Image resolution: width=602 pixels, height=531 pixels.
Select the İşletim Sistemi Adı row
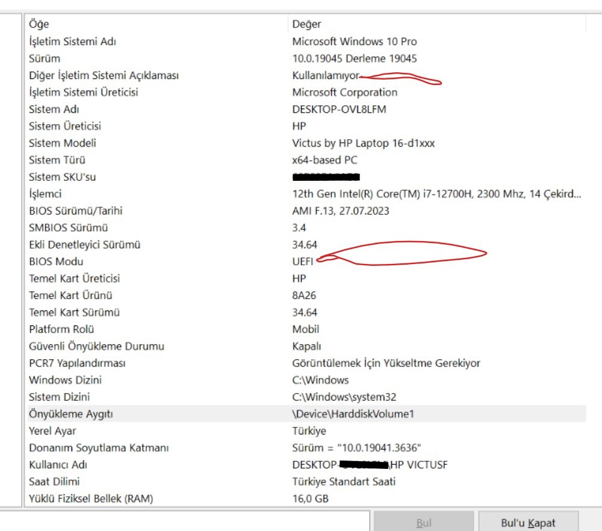click(x=73, y=41)
